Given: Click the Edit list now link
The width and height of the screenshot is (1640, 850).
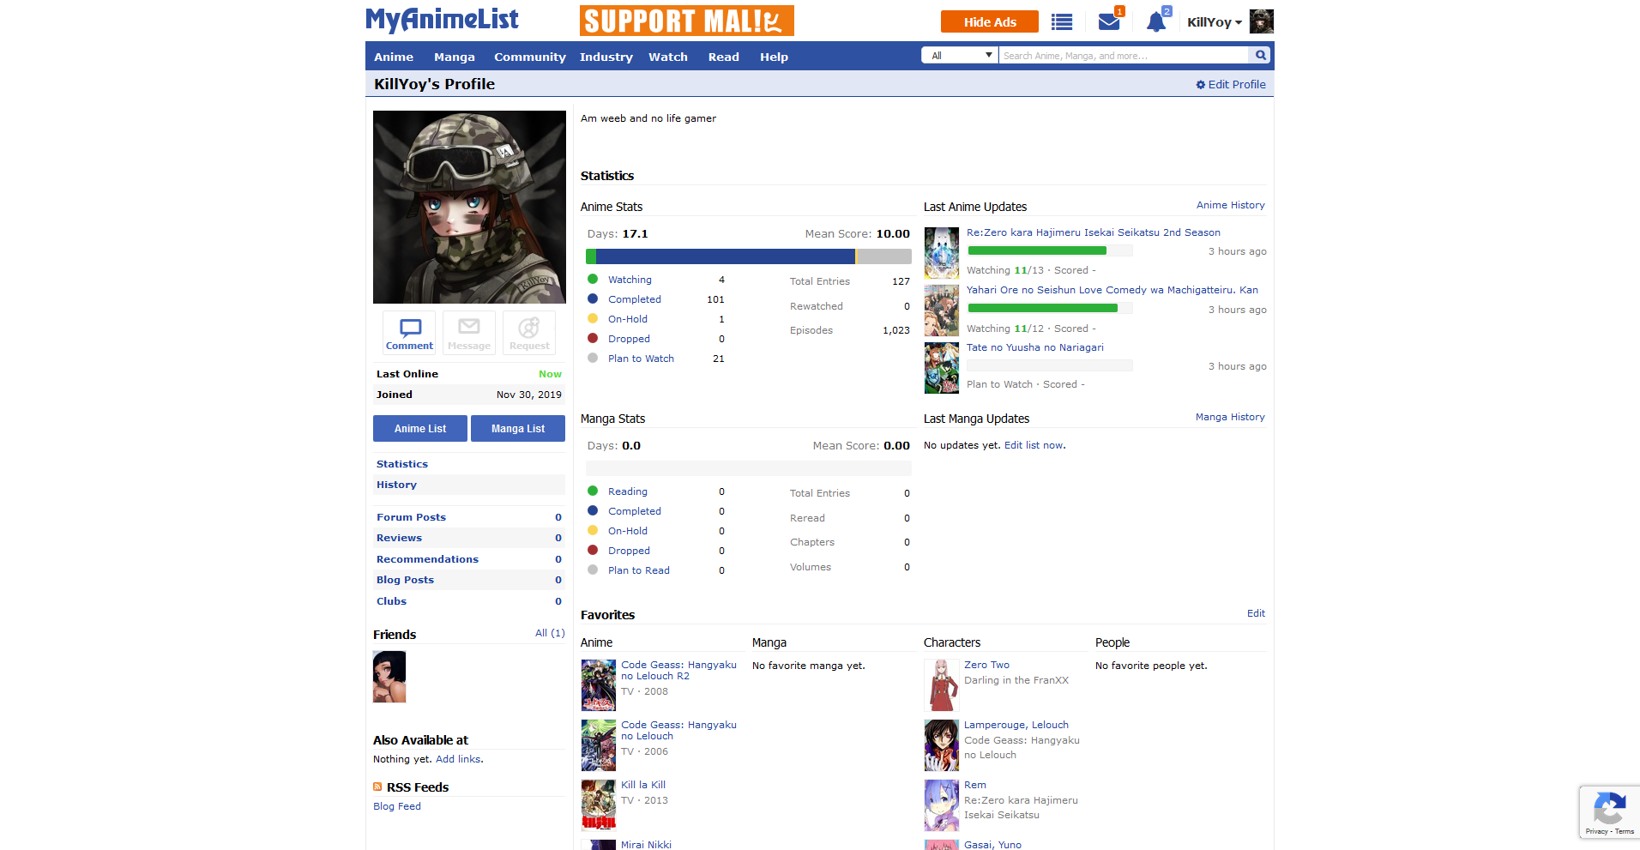Looking at the screenshot, I should 1034,445.
